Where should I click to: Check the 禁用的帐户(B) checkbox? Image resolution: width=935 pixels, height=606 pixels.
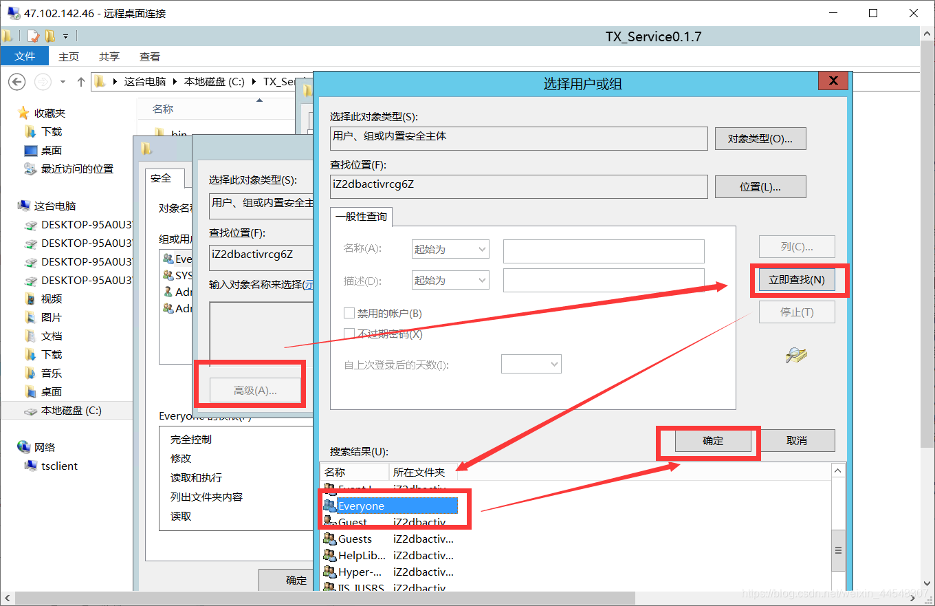pos(349,313)
